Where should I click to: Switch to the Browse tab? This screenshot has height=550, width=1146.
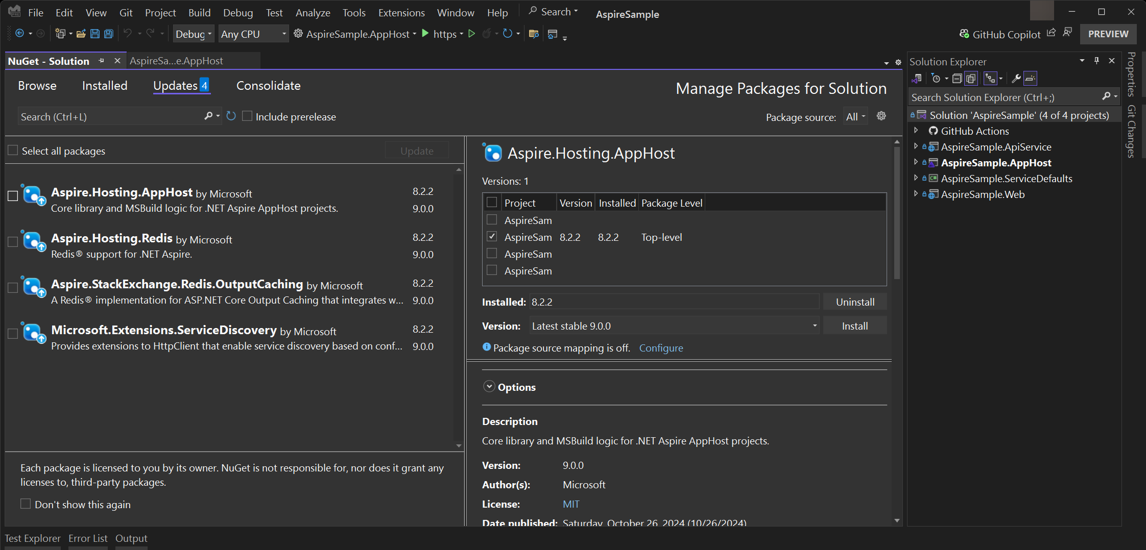[x=37, y=86]
